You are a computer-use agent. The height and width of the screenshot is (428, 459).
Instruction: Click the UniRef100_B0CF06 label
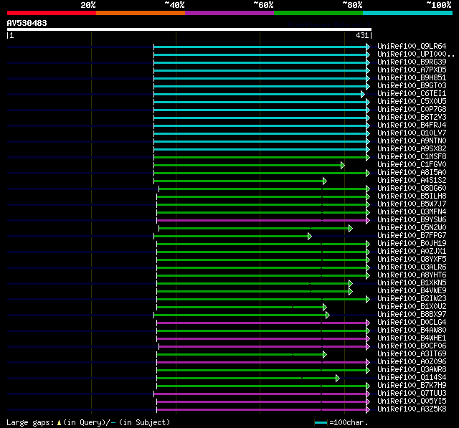[412, 346]
